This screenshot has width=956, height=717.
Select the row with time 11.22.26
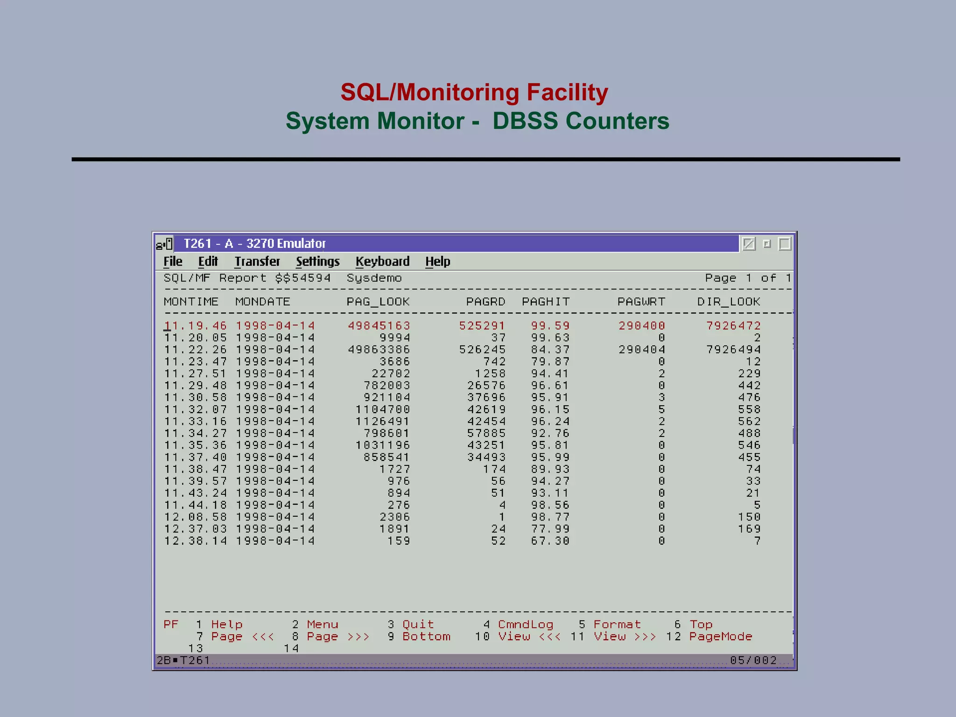(462, 350)
